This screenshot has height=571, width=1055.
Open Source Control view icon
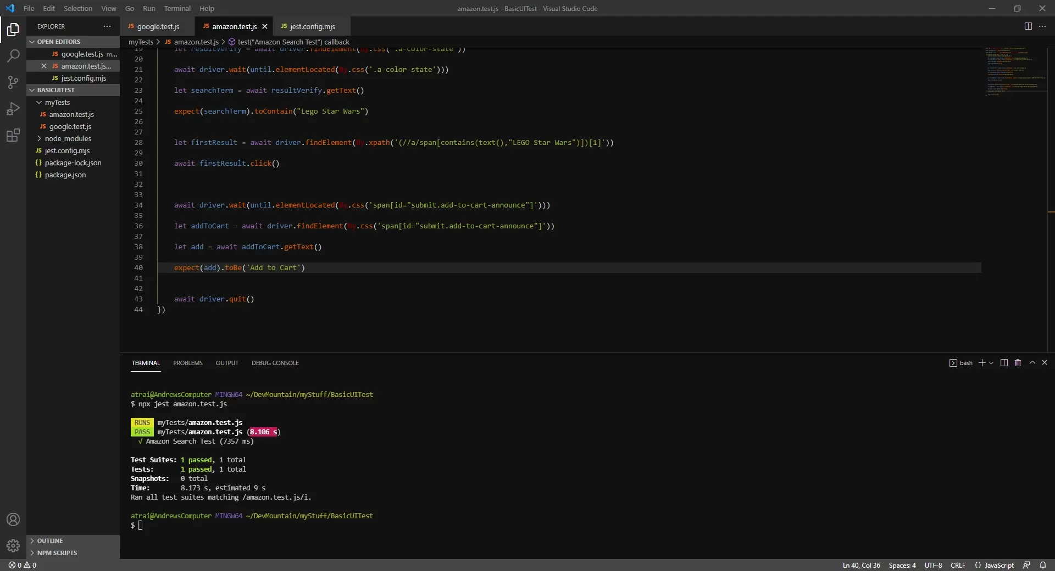point(13,82)
